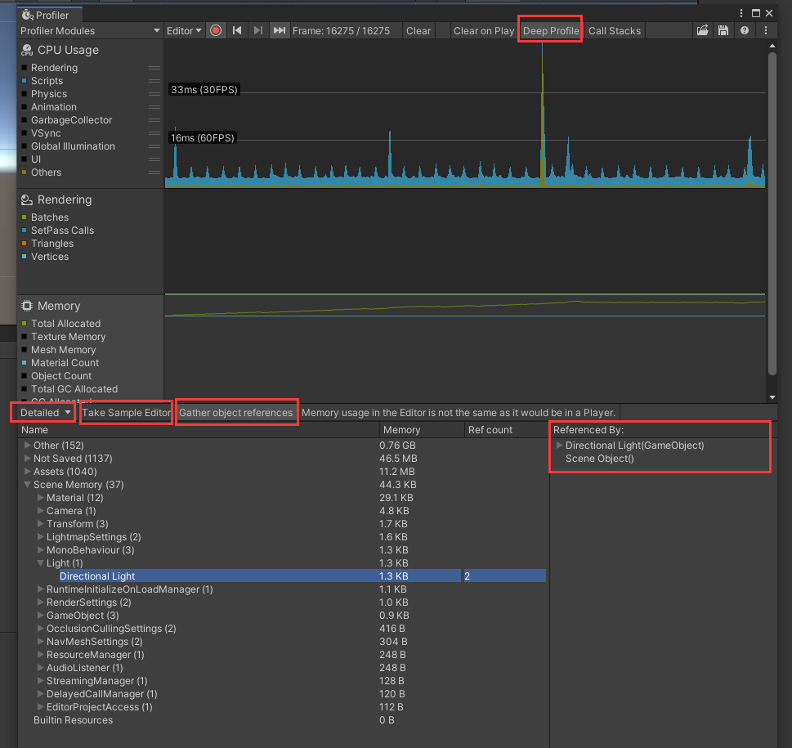
Task: Collapse the Scene Memory tree entry
Action: click(x=29, y=484)
